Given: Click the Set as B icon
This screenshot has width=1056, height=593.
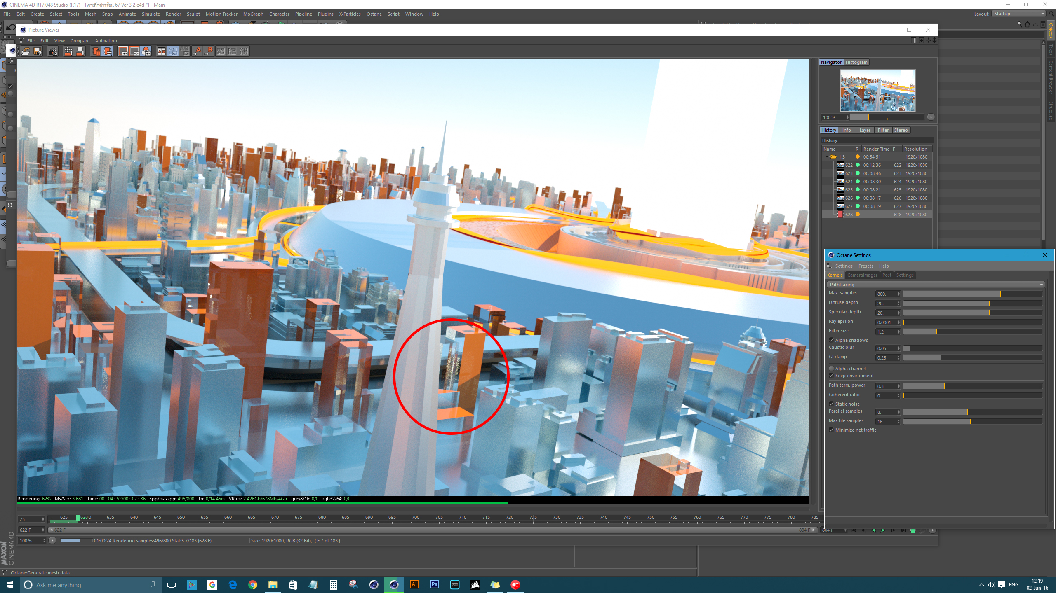Looking at the screenshot, I should point(209,51).
